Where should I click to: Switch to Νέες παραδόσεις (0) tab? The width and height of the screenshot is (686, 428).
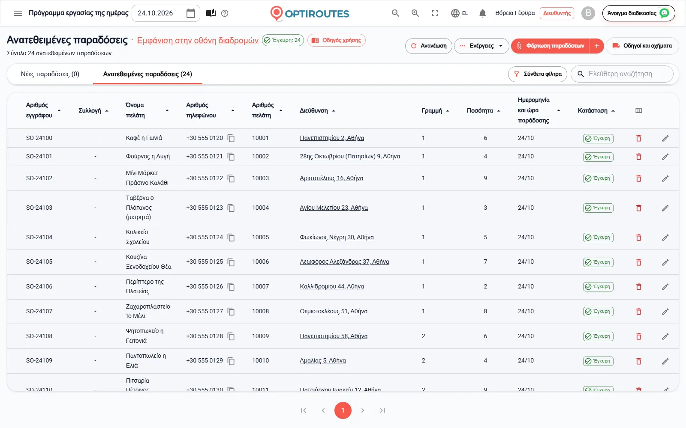(x=50, y=74)
